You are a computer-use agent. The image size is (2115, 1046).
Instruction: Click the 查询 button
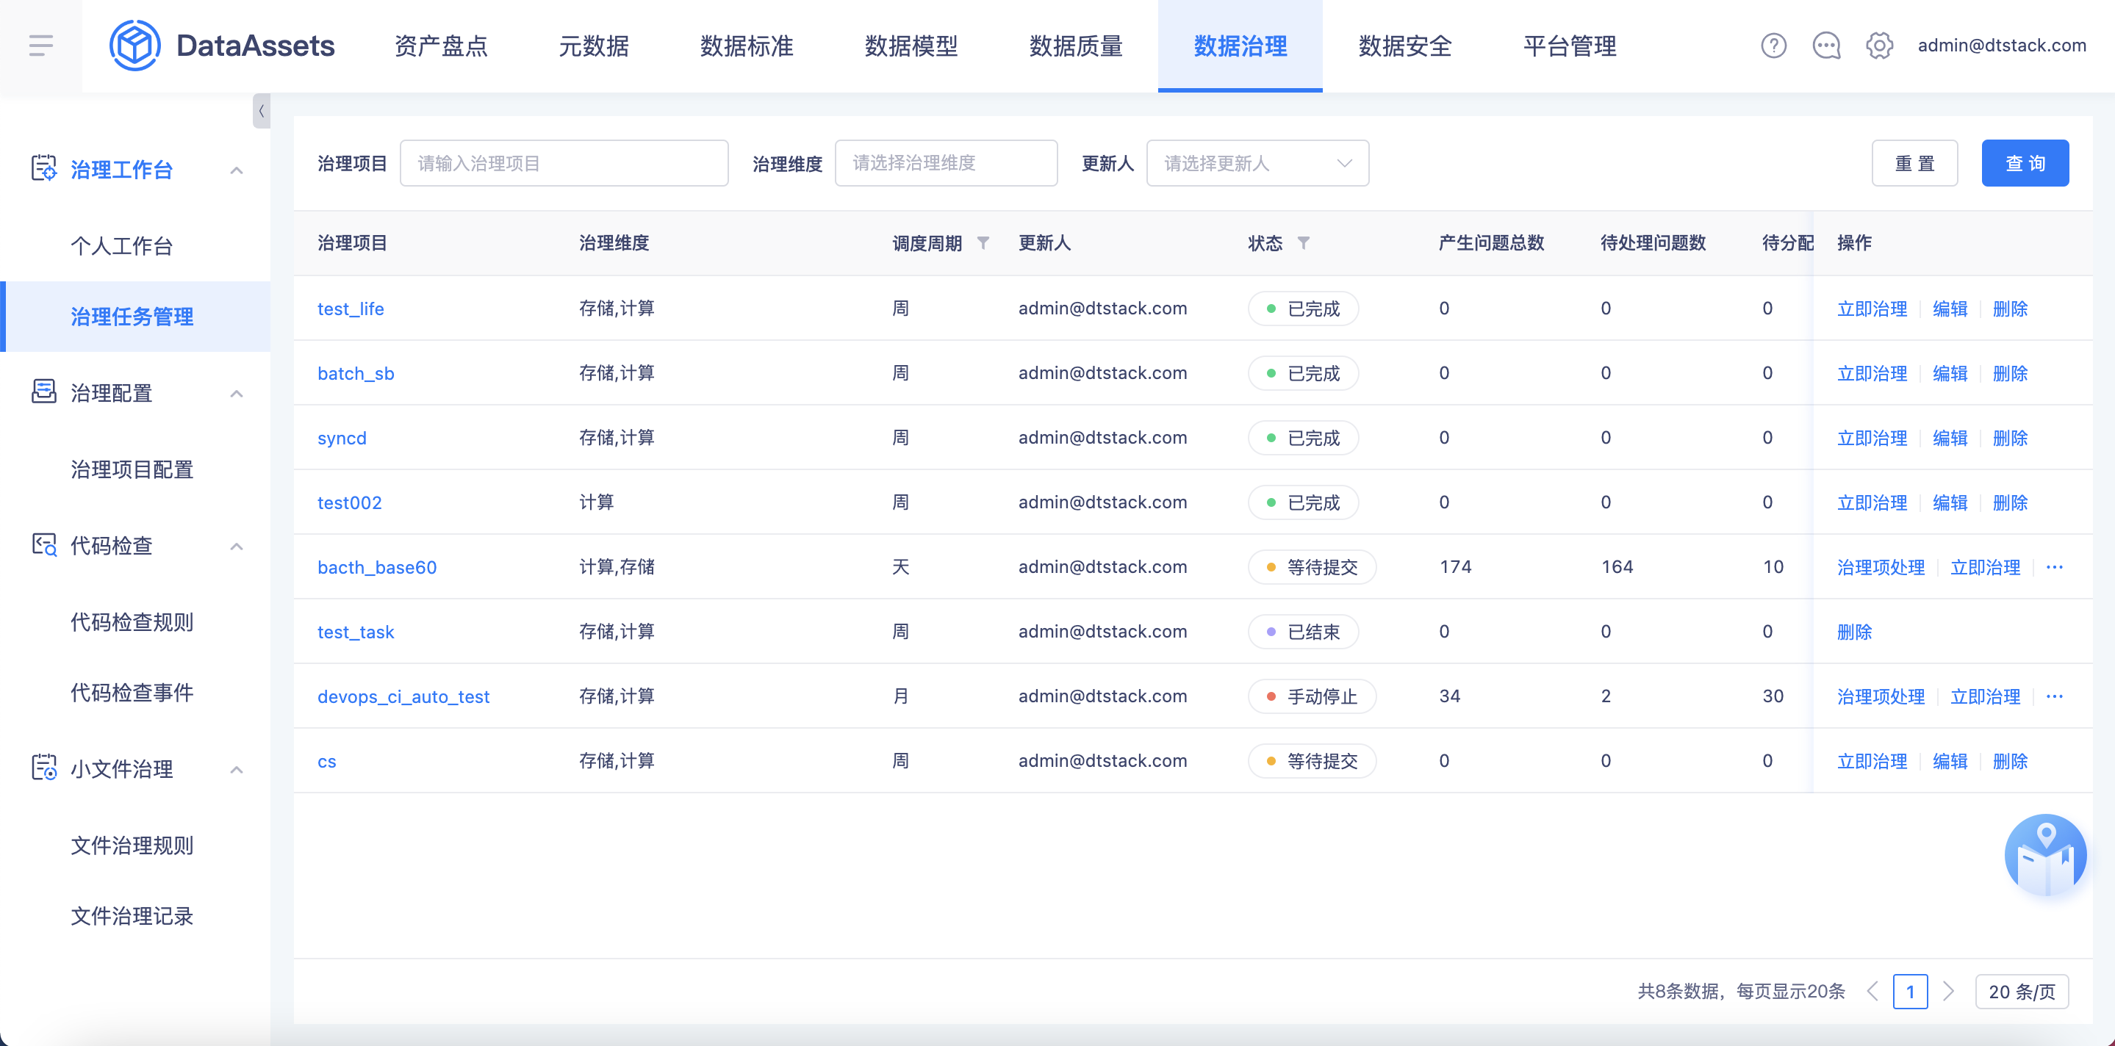(2025, 162)
